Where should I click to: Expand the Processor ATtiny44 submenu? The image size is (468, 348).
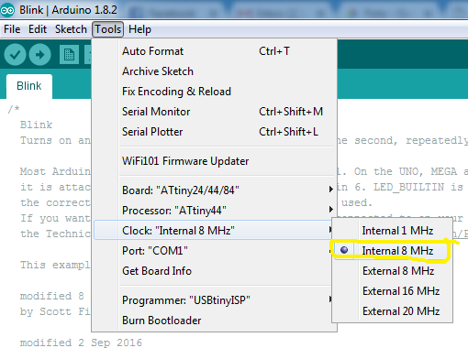pos(214,211)
